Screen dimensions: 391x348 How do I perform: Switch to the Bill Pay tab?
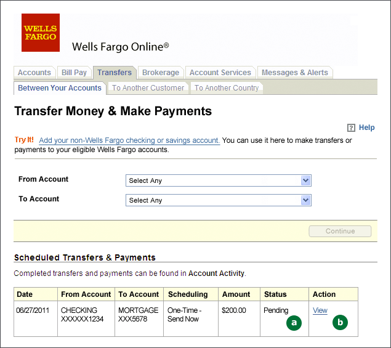tap(74, 72)
